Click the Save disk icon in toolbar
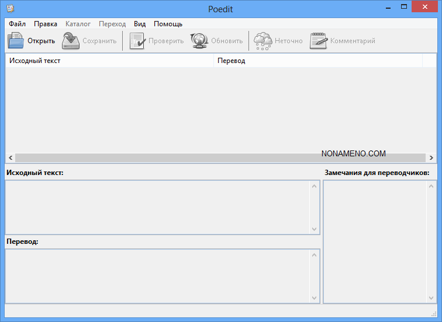442x322 pixels. point(71,41)
